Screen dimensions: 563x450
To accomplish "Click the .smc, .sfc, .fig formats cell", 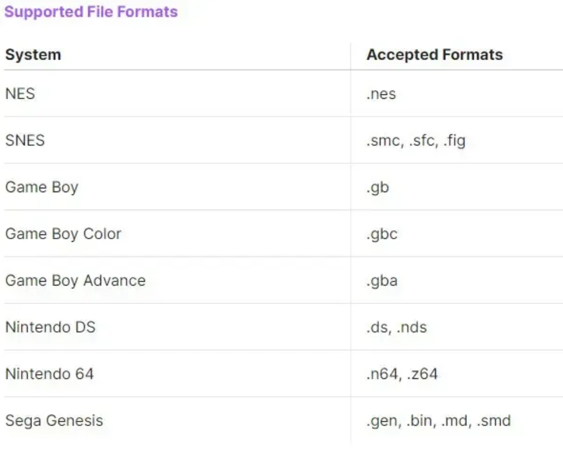I will pos(416,141).
